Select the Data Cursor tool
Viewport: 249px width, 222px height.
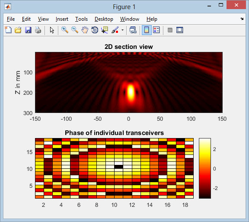pyautogui.click(x=105, y=30)
